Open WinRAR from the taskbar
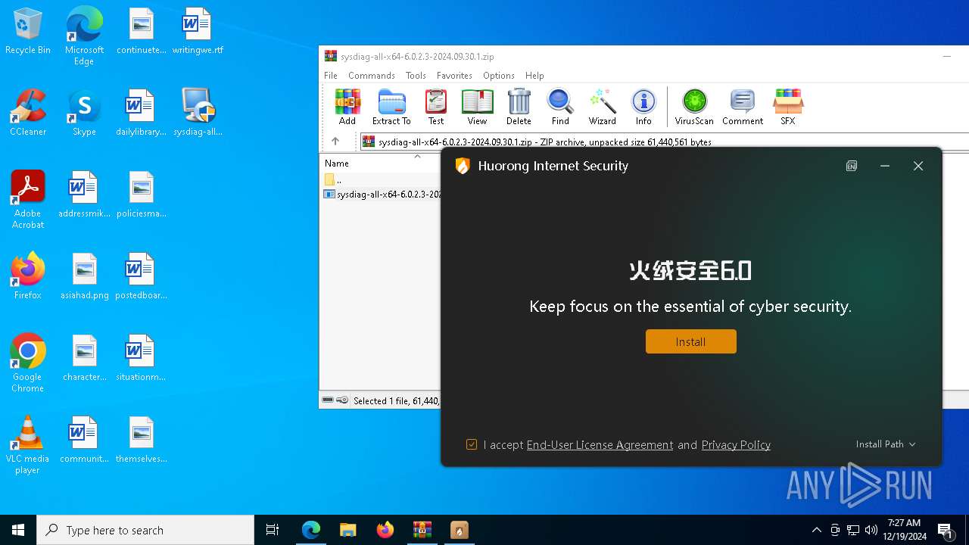Viewport: 969px width, 545px height. [x=422, y=530]
